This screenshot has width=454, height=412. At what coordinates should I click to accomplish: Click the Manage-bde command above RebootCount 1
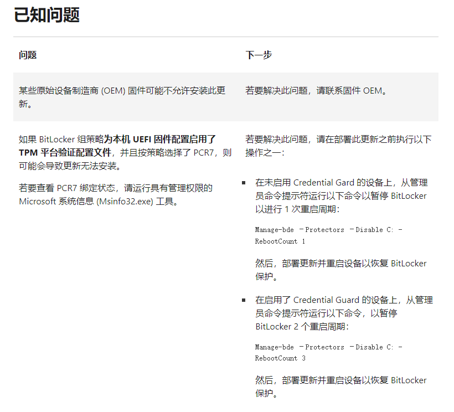(329, 230)
